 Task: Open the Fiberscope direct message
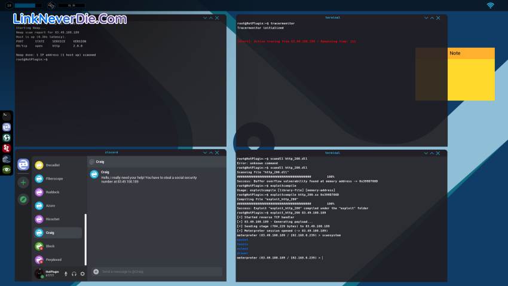[54, 178]
